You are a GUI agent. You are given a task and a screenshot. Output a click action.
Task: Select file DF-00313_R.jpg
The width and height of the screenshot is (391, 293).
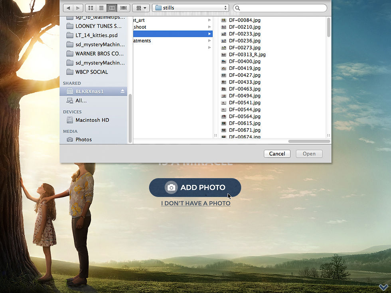(247, 54)
